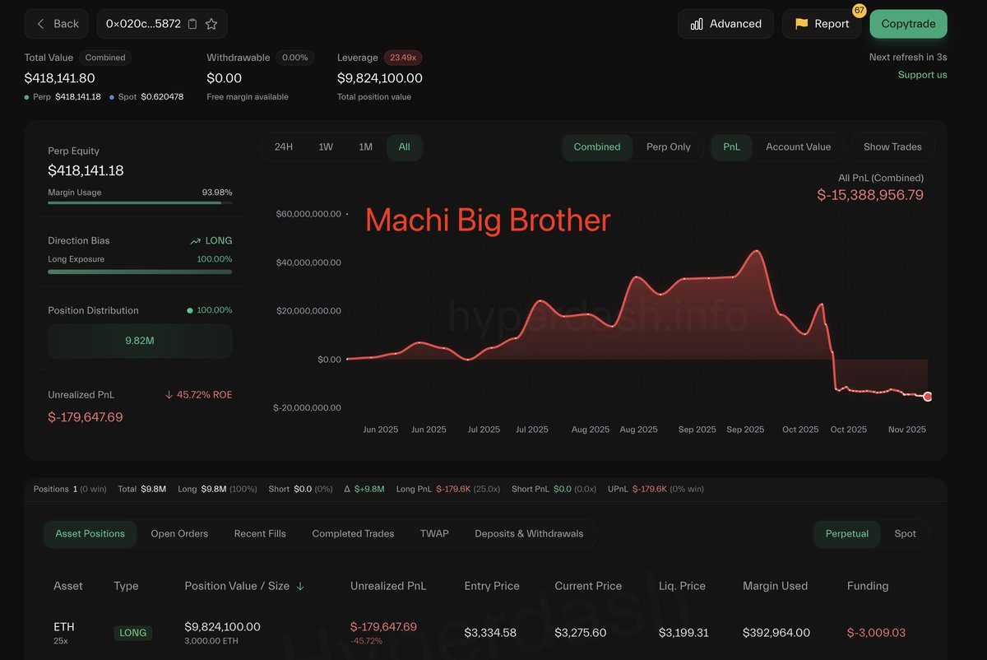Open the Recent Fills tab
Image resolution: width=987 pixels, height=660 pixels.
[260, 533]
